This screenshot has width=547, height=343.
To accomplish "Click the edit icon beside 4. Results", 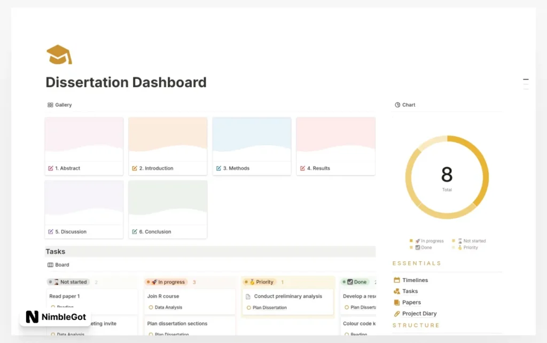I will 302,168.
